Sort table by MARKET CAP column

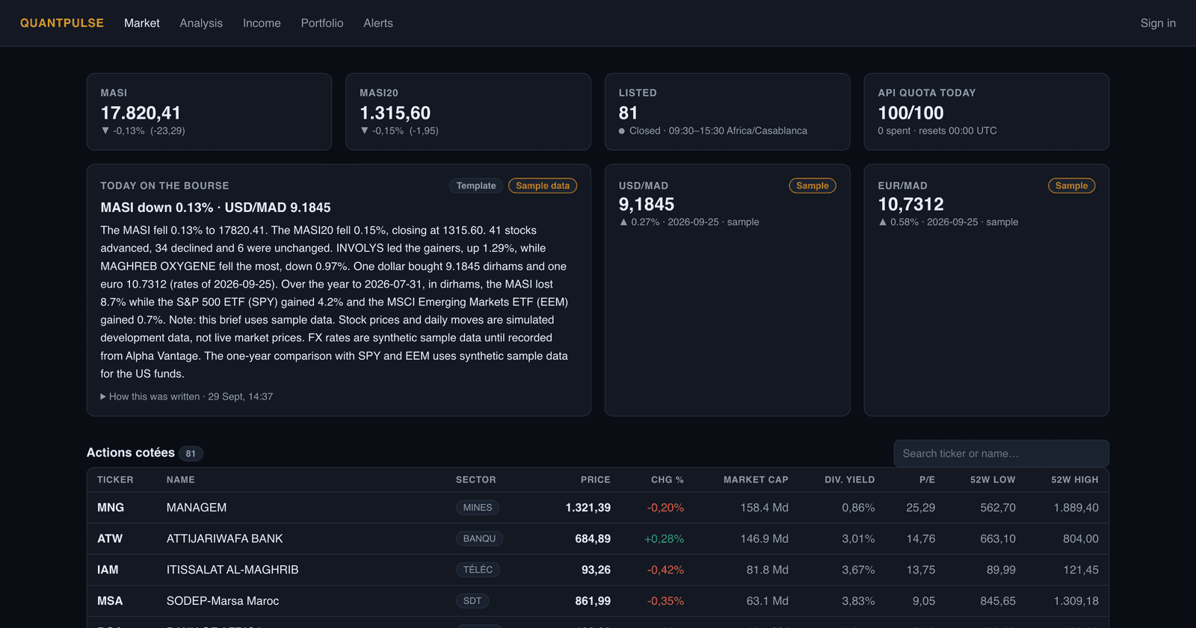[x=756, y=480]
